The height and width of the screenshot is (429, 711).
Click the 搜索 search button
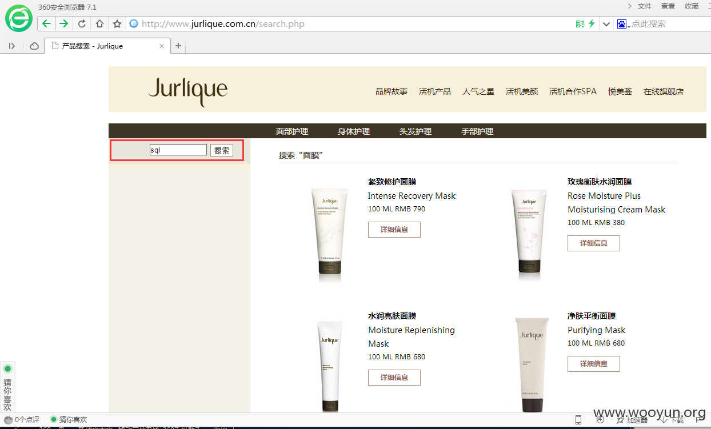(222, 150)
